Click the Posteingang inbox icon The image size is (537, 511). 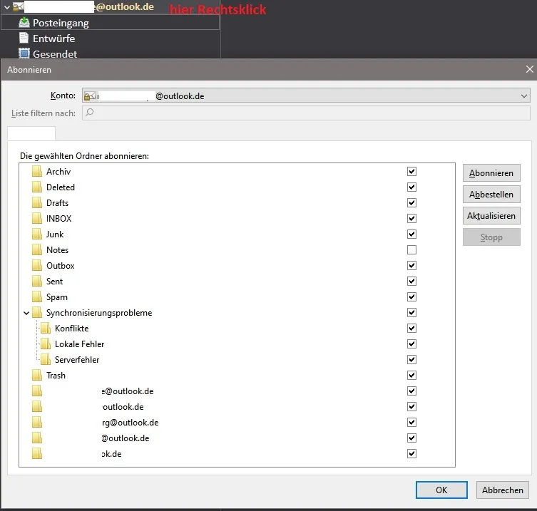click(24, 23)
